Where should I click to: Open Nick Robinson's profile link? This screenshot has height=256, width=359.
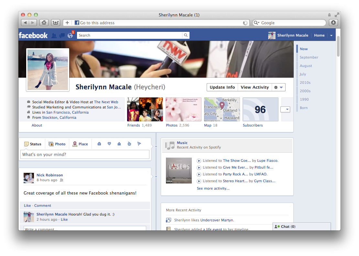pos(50,175)
